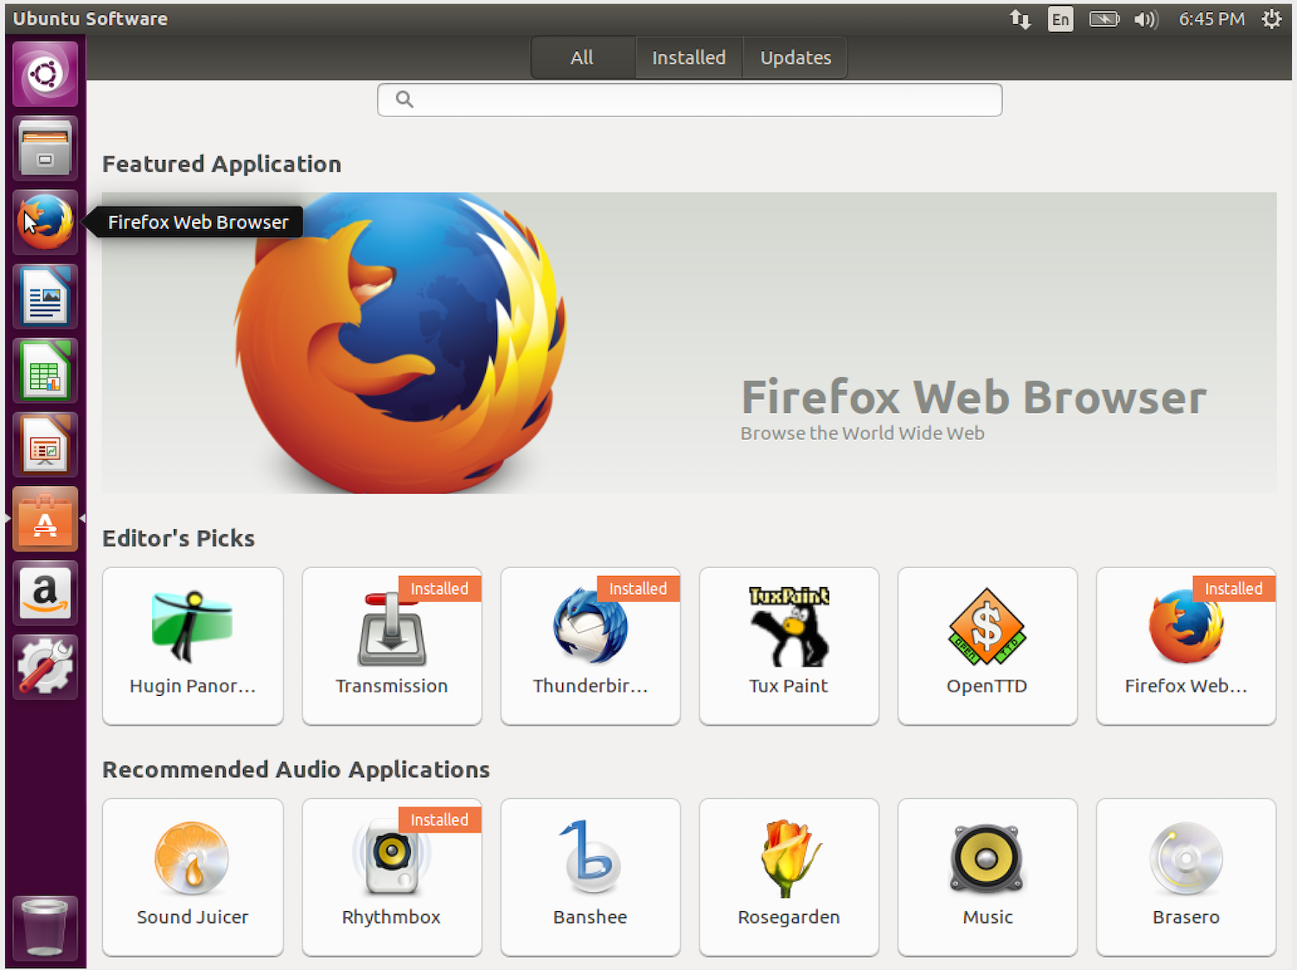Click the 'Music' app label
1297x970 pixels.
tap(987, 917)
